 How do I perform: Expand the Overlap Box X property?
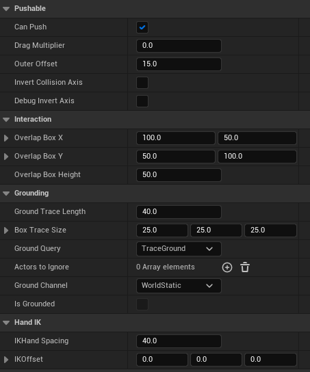[x=6, y=138]
